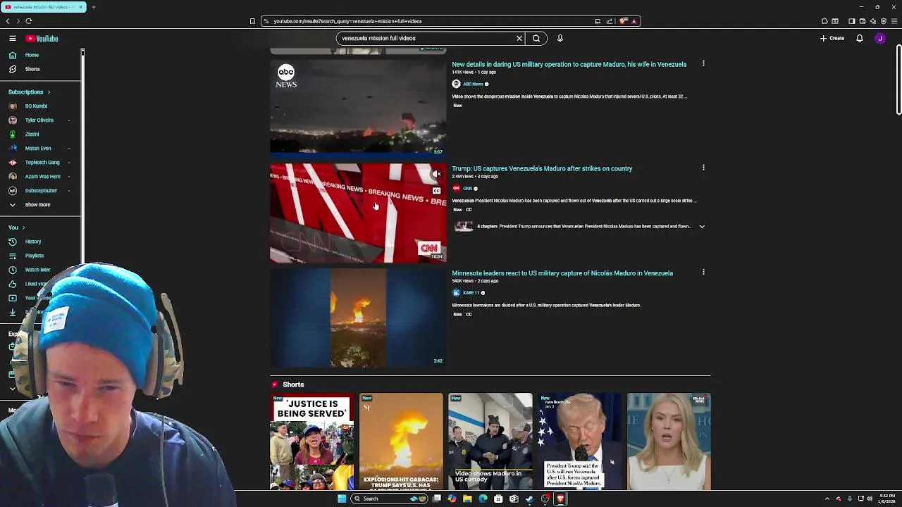Click the Brave Shields lion icon
The image size is (902, 507).
coord(624,21)
